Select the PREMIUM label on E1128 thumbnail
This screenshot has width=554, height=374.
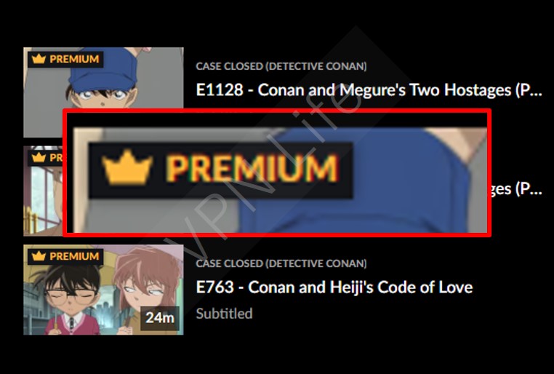(74, 59)
